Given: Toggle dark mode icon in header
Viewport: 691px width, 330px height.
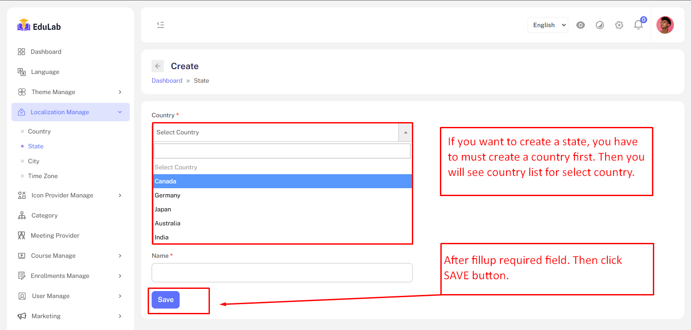Looking at the screenshot, I should pyautogui.click(x=600, y=25).
